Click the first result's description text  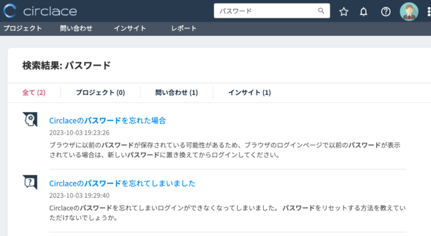coord(224,149)
